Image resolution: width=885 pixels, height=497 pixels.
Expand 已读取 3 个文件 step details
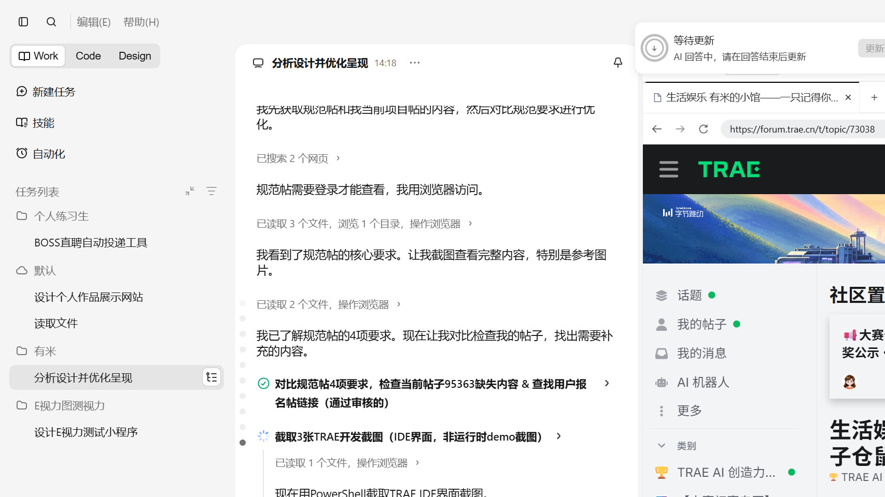click(x=364, y=224)
